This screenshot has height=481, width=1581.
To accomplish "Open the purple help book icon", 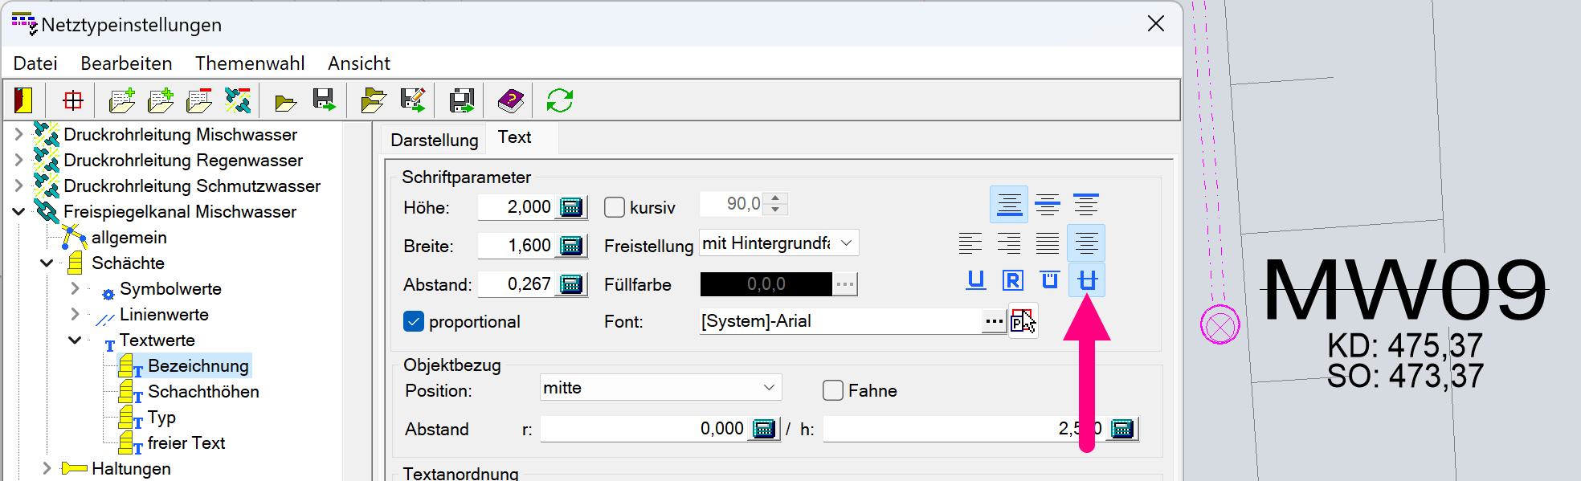I will pyautogui.click(x=510, y=100).
